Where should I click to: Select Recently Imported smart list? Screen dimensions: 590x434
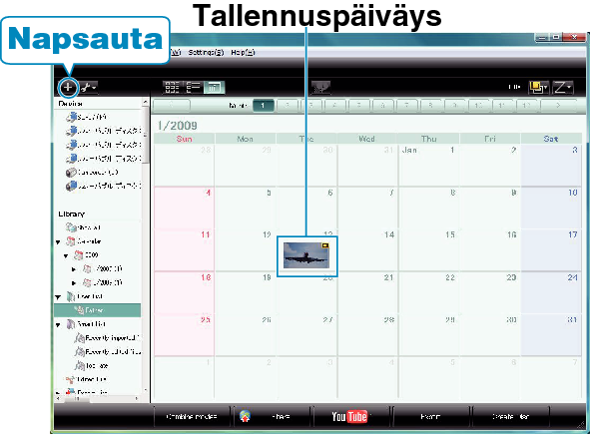108,338
